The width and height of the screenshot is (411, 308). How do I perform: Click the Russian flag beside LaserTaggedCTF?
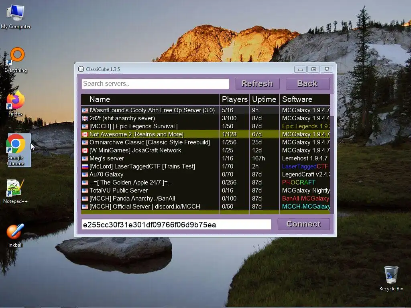(x=85, y=166)
